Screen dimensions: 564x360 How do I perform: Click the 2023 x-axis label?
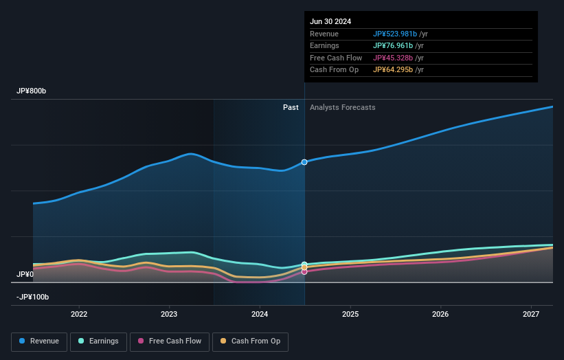169,314
